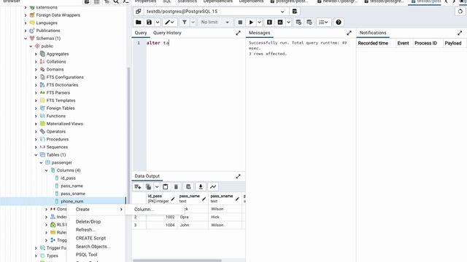Click the Paste clipboard icon in Data Output

click(166, 187)
